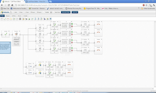Click Upload file in Press4Ext node
This screenshot has width=156, height=93.
pyautogui.click(x=16, y=42)
